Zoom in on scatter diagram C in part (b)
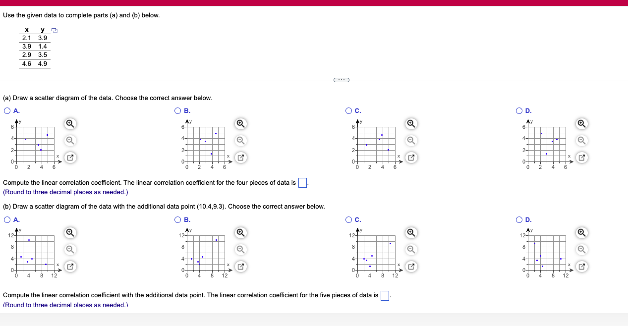Viewport: 628px width, 326px height. (411, 232)
